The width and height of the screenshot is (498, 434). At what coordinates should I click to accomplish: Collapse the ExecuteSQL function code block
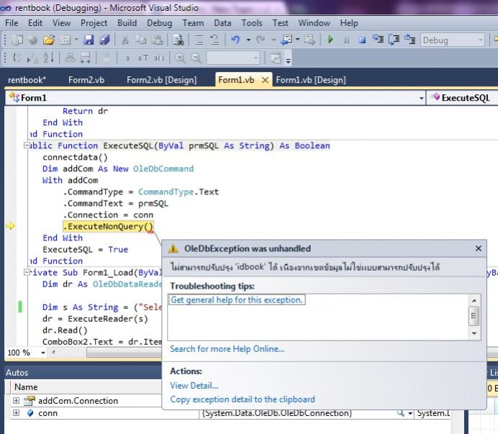(27, 145)
